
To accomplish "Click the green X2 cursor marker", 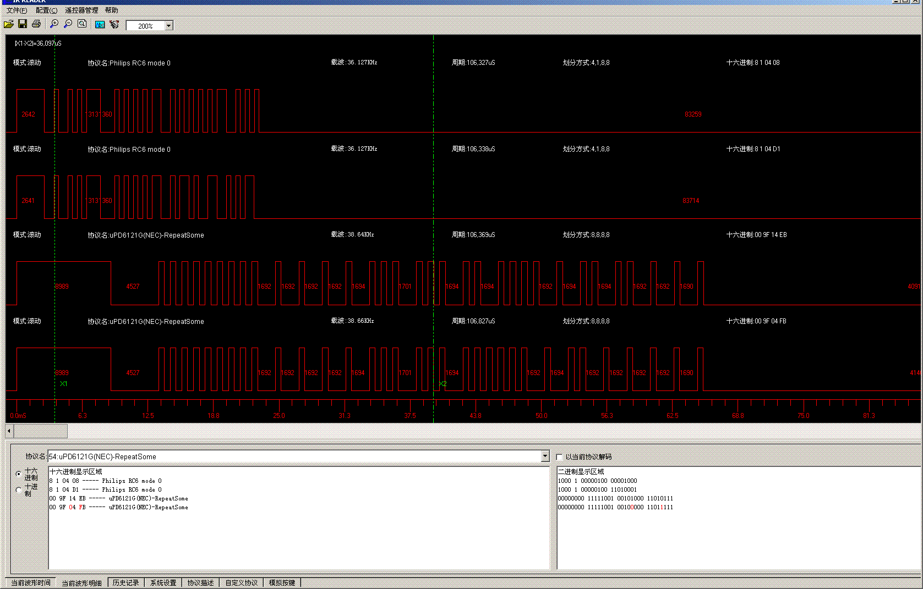I will [x=443, y=384].
